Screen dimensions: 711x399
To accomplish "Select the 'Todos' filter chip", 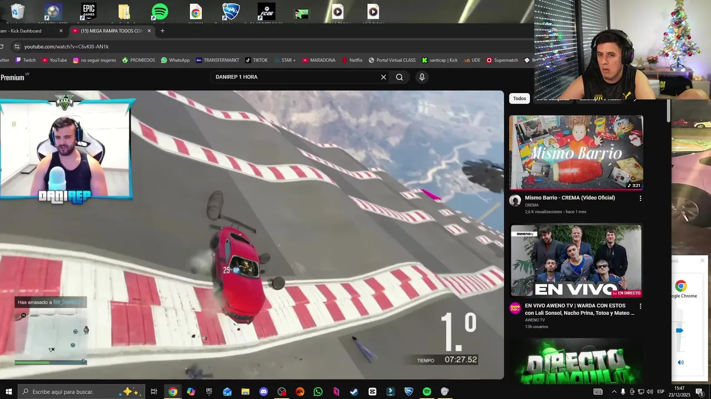I will pyautogui.click(x=519, y=99).
